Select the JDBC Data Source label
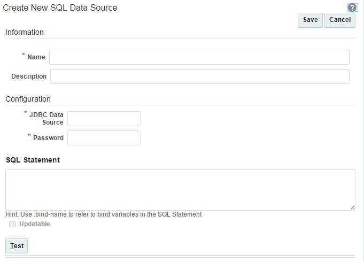This screenshot has width=364, height=262. (x=47, y=119)
